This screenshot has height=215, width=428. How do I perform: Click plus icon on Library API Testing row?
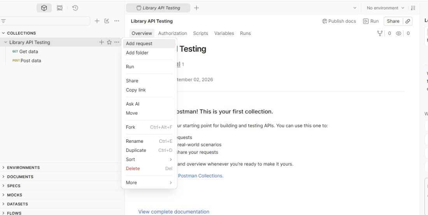point(101,42)
